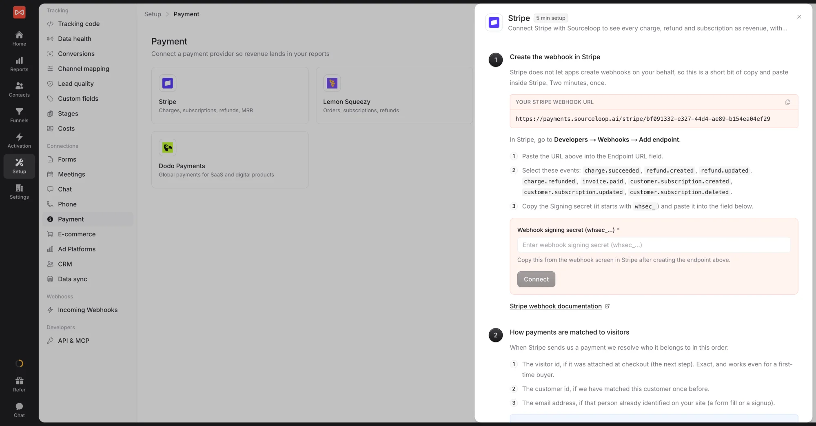This screenshot has height=426, width=816.
Task: Click the Connect button
Action: (x=536, y=279)
